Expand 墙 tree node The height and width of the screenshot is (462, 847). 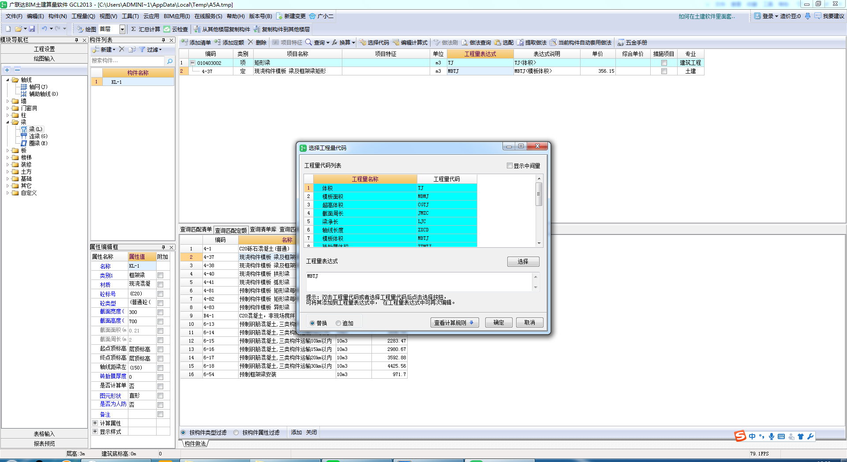click(x=7, y=101)
